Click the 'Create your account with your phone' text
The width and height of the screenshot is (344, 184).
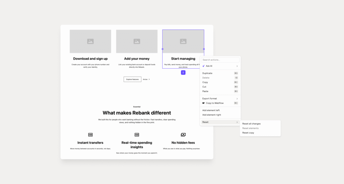click(x=90, y=66)
